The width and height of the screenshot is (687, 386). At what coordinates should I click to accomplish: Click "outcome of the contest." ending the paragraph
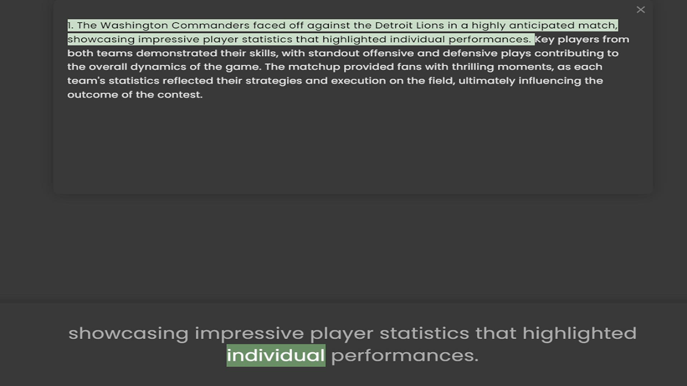pyautogui.click(x=135, y=95)
